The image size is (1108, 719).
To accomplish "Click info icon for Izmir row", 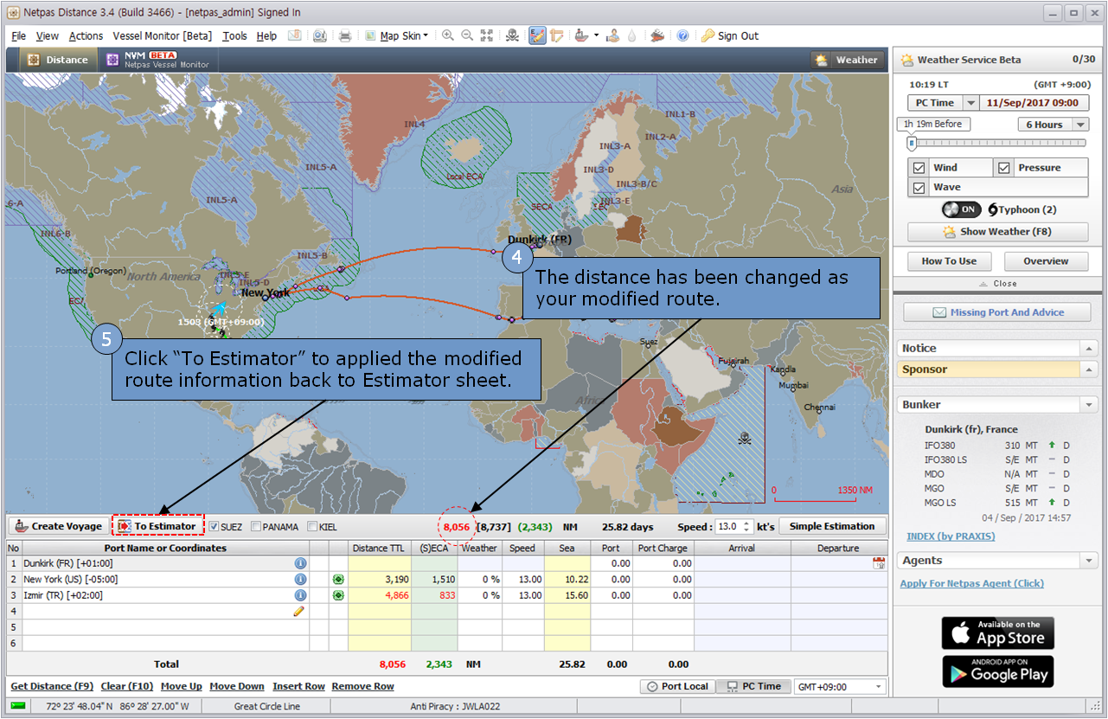I will click(x=300, y=595).
